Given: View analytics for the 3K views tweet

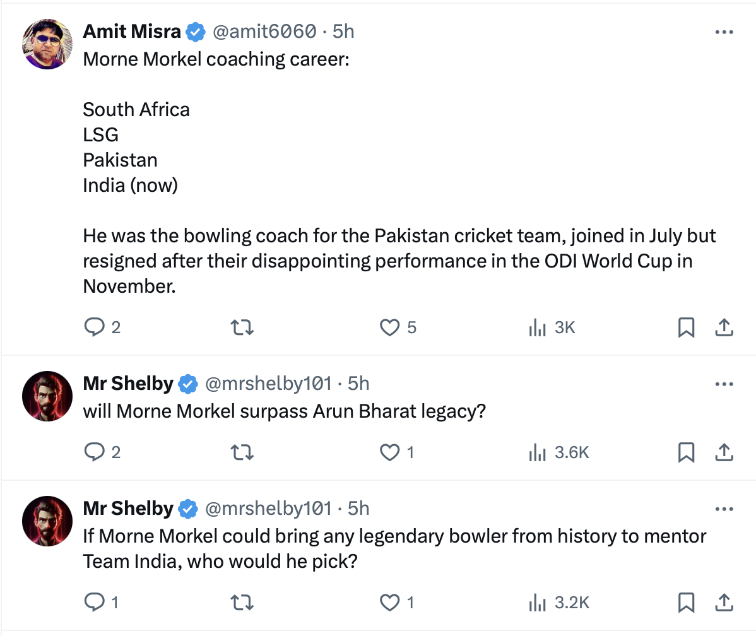Looking at the screenshot, I should pyautogui.click(x=537, y=327).
